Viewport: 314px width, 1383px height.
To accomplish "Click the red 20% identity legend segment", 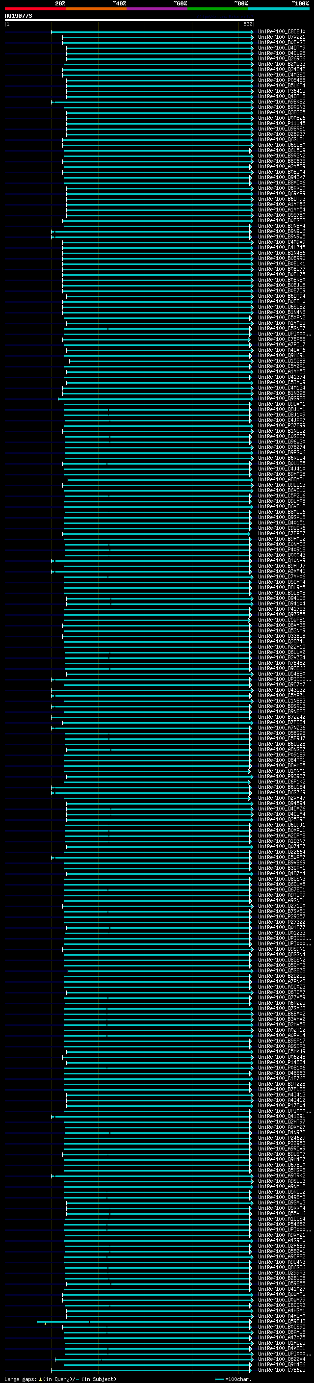I will pos(35,9).
